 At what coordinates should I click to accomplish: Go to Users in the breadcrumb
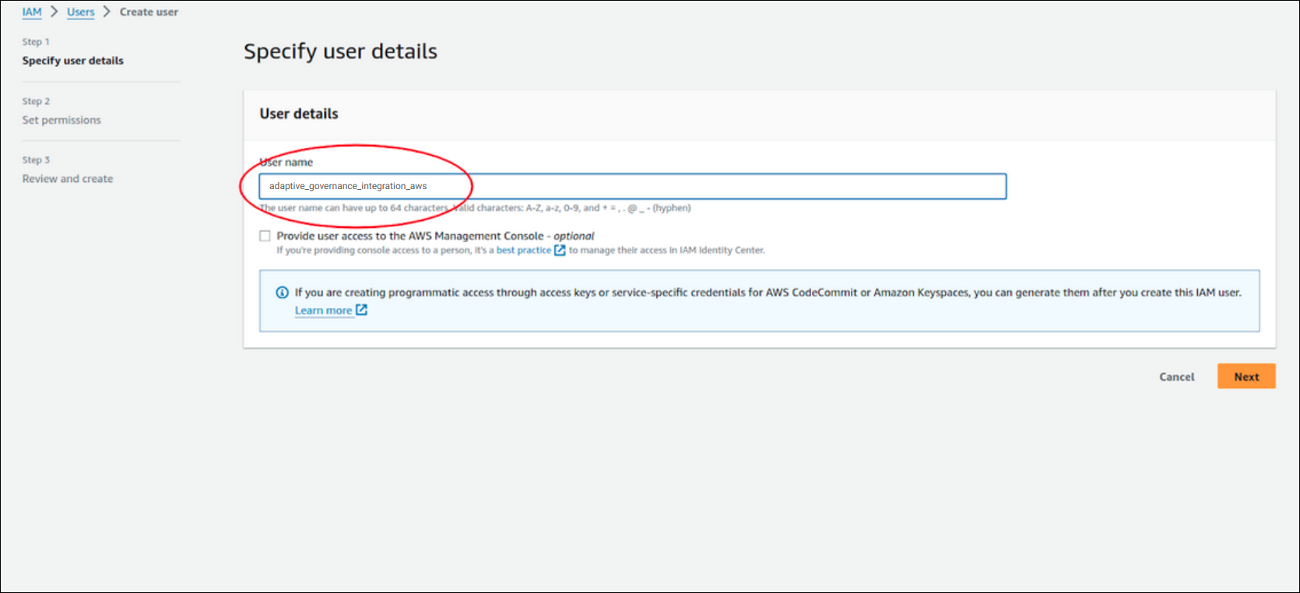(80, 12)
